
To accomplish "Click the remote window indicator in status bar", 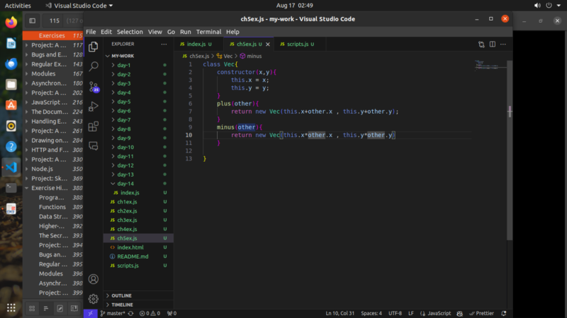I will click(x=91, y=313).
